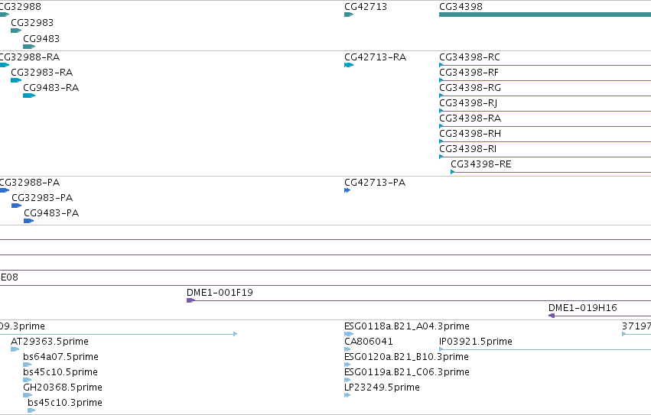
Task: Click the LP23249.5prime EST label
Action: click(x=382, y=387)
